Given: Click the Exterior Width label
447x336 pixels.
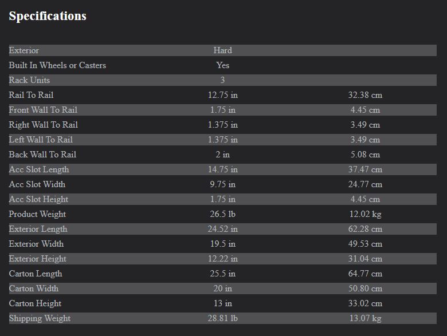Looking at the screenshot, I should coord(36,244).
